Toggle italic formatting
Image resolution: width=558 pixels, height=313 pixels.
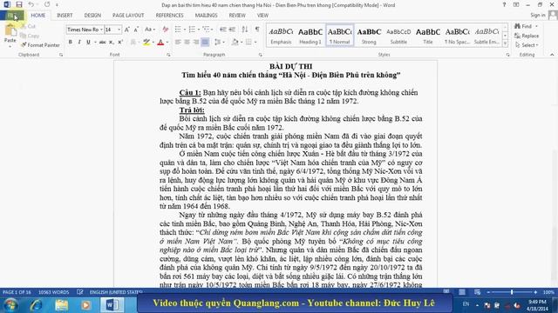click(x=79, y=43)
